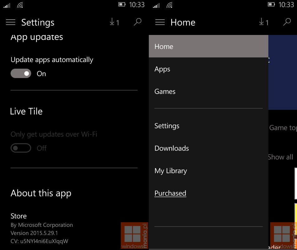Tap Settings page title
The height and width of the screenshot is (250, 297).
pos(38,22)
